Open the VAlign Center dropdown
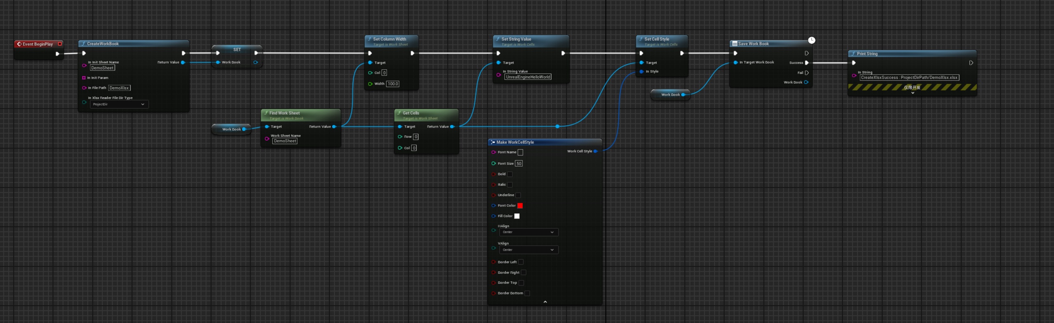The height and width of the screenshot is (323, 1054). click(x=529, y=250)
